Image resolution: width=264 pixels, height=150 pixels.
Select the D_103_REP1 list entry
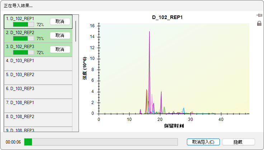(38, 64)
